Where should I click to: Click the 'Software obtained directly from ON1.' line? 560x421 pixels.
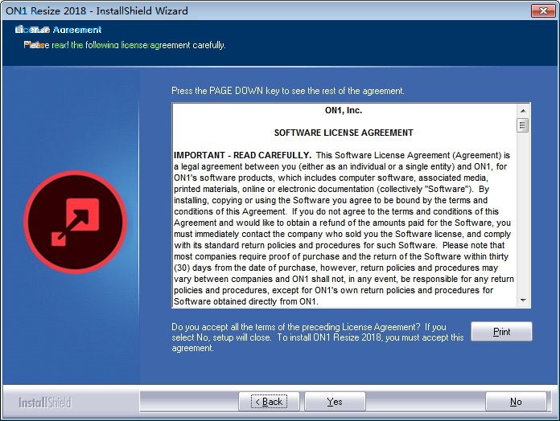pos(245,301)
